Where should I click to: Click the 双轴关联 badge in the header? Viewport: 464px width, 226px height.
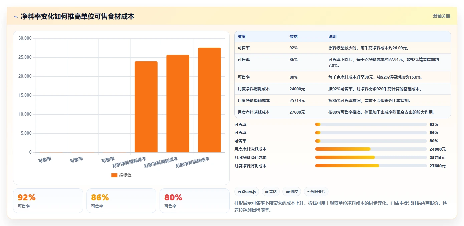[x=442, y=16]
